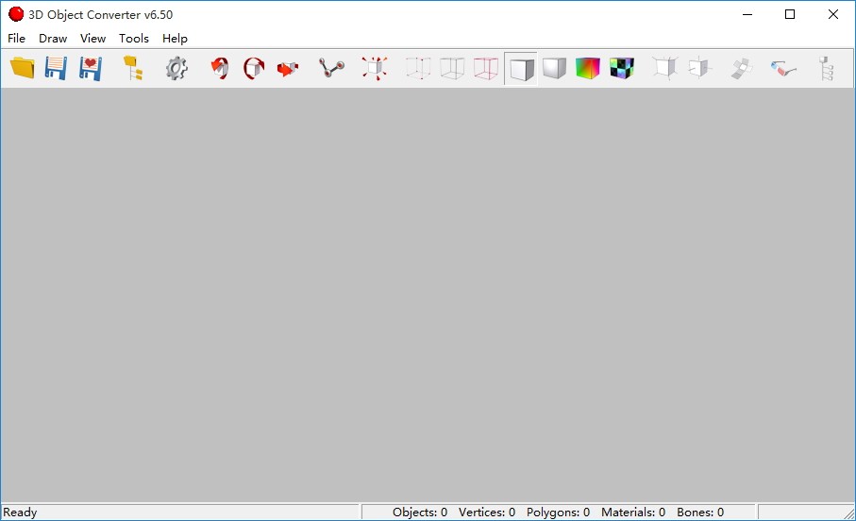The image size is (856, 521).
Task: Open settings with the gear icon
Action: click(x=176, y=68)
